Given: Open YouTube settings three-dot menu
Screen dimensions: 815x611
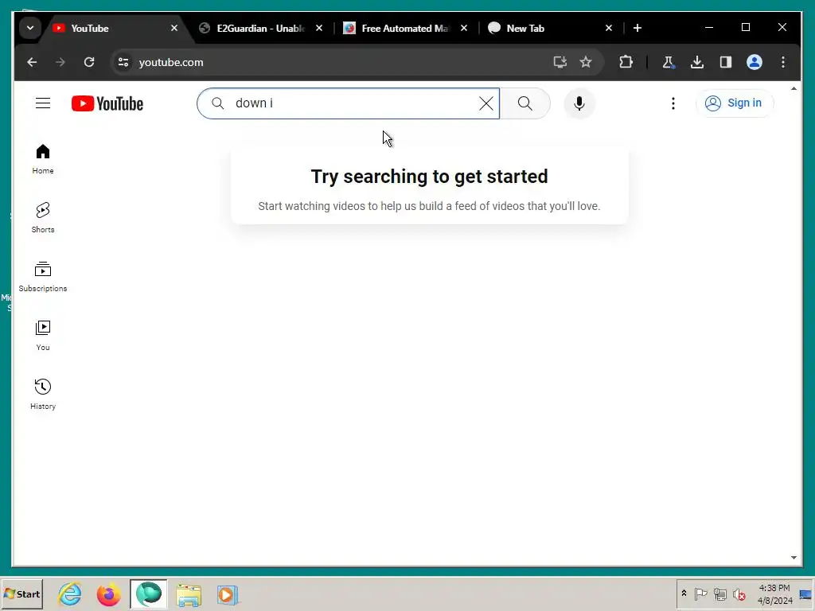Looking at the screenshot, I should [x=673, y=103].
